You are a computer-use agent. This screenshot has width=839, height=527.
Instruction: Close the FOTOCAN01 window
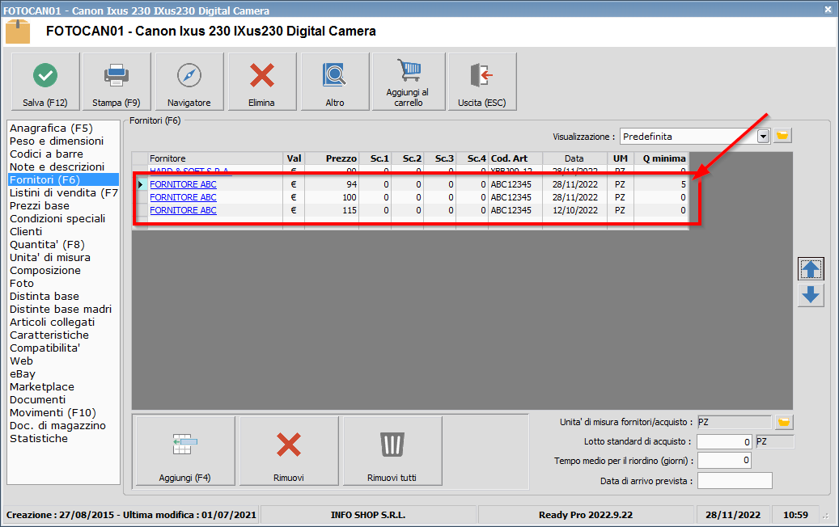pyautogui.click(x=827, y=10)
